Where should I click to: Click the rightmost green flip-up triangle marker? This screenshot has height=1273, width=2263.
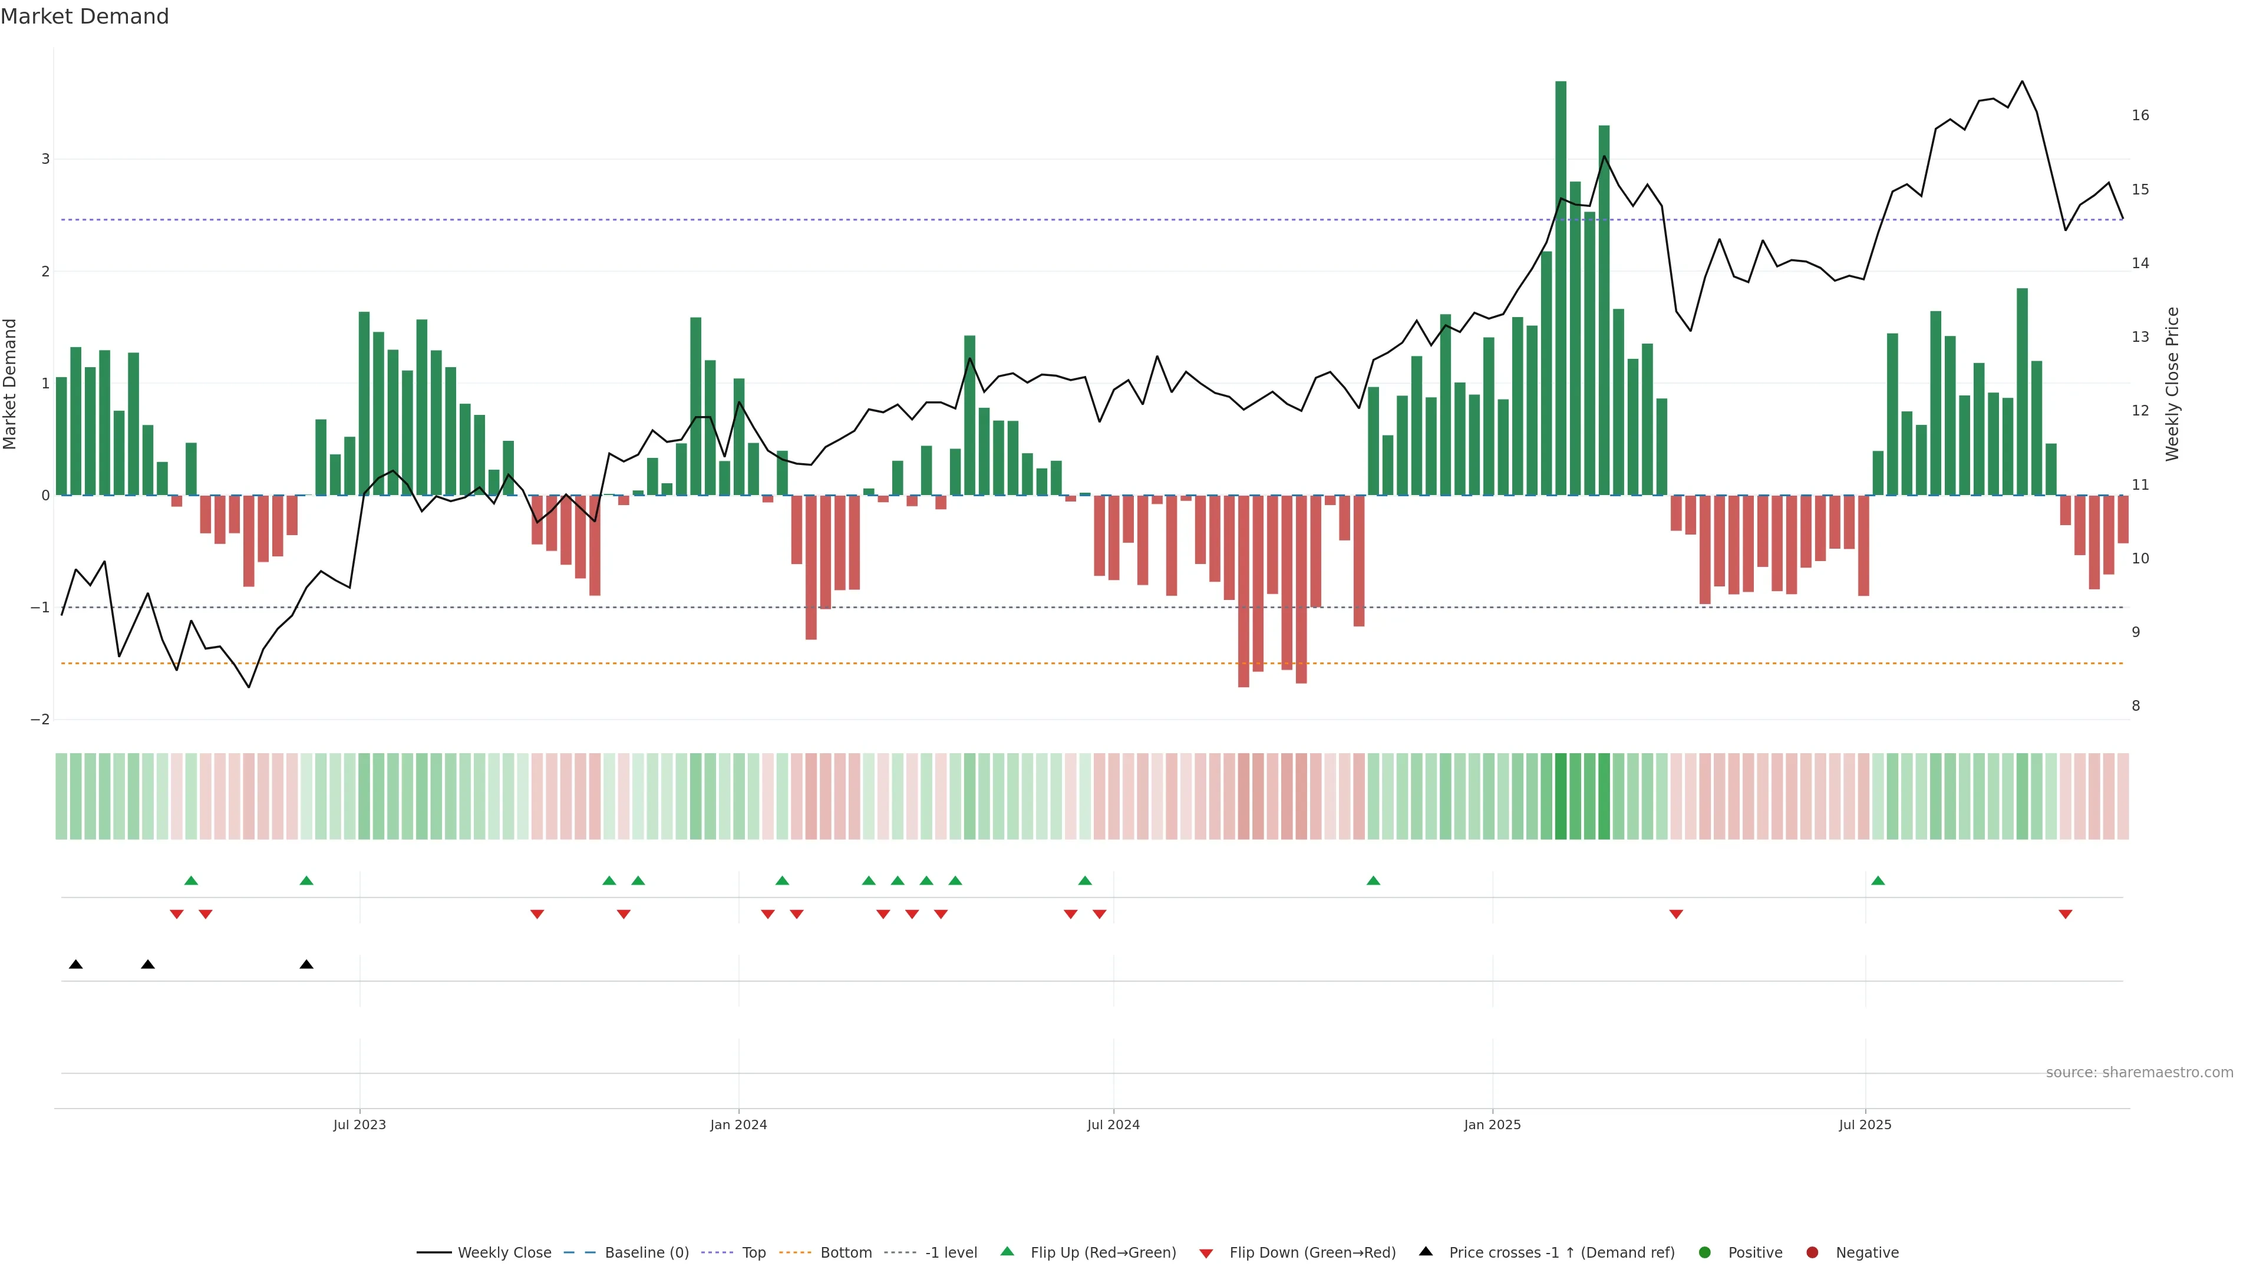(1878, 880)
